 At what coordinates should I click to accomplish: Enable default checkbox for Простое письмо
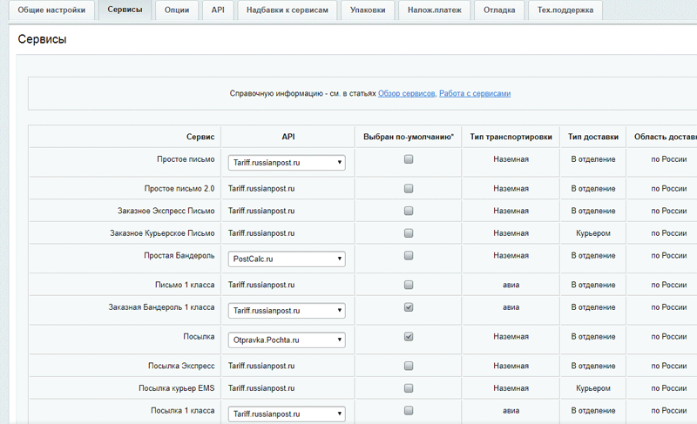(x=409, y=159)
